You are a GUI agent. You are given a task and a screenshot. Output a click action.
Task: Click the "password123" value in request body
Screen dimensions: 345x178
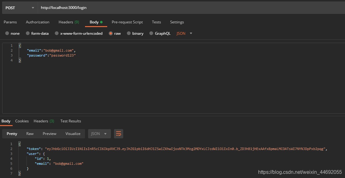(x=63, y=55)
